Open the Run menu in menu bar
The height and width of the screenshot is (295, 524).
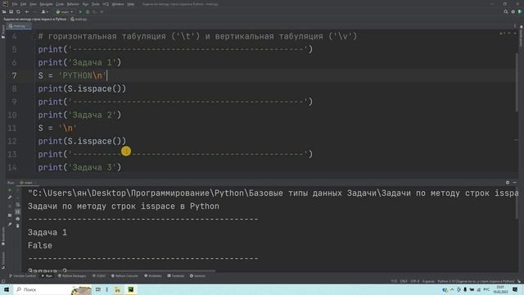(x=85, y=4)
